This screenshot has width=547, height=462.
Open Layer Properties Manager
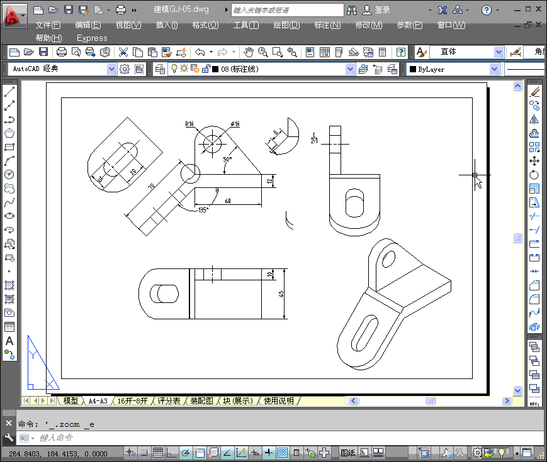160,69
